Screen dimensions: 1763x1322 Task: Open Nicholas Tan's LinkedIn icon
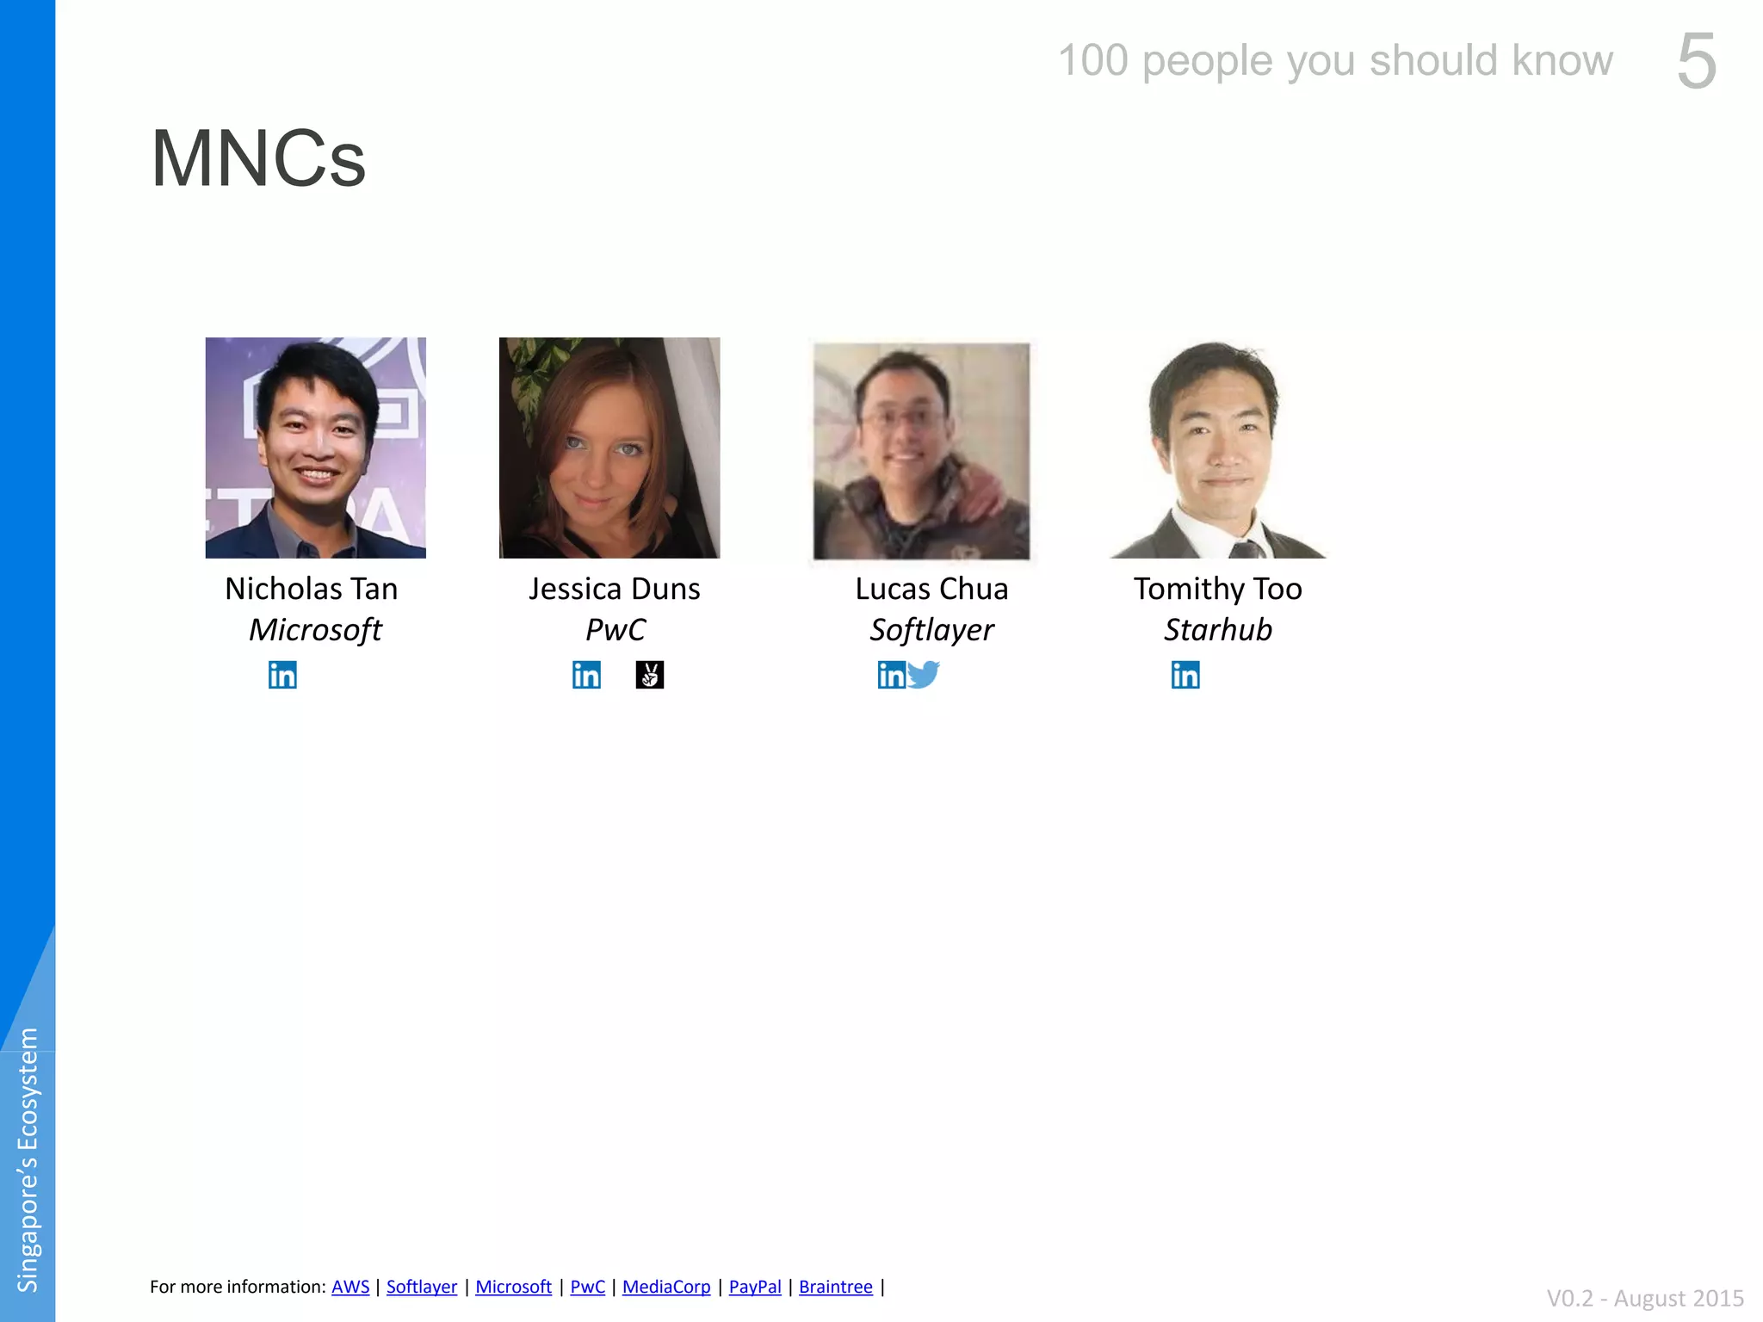click(x=282, y=675)
